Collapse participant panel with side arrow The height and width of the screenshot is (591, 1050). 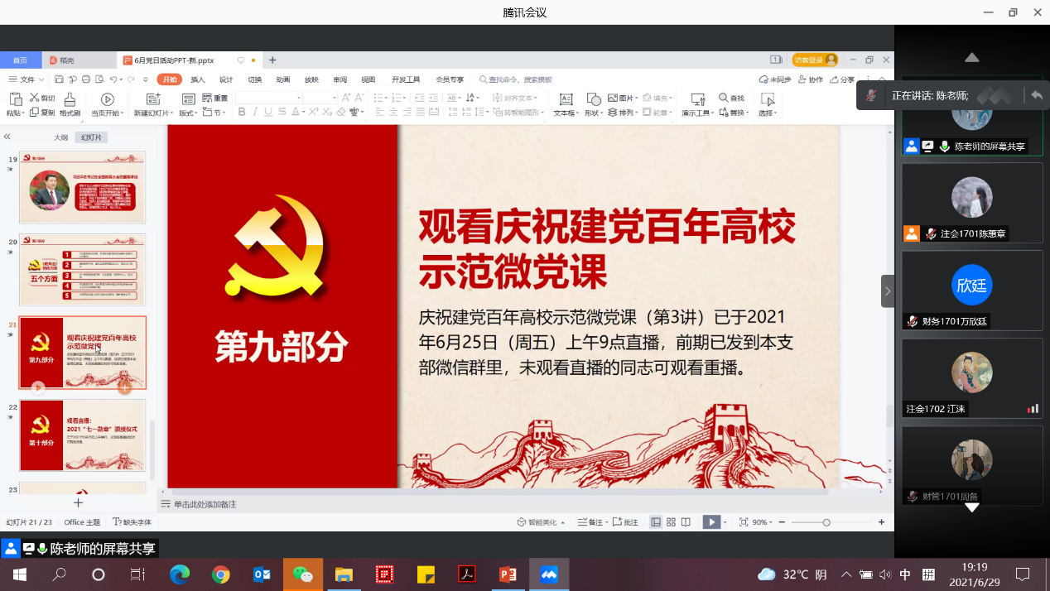click(x=888, y=291)
